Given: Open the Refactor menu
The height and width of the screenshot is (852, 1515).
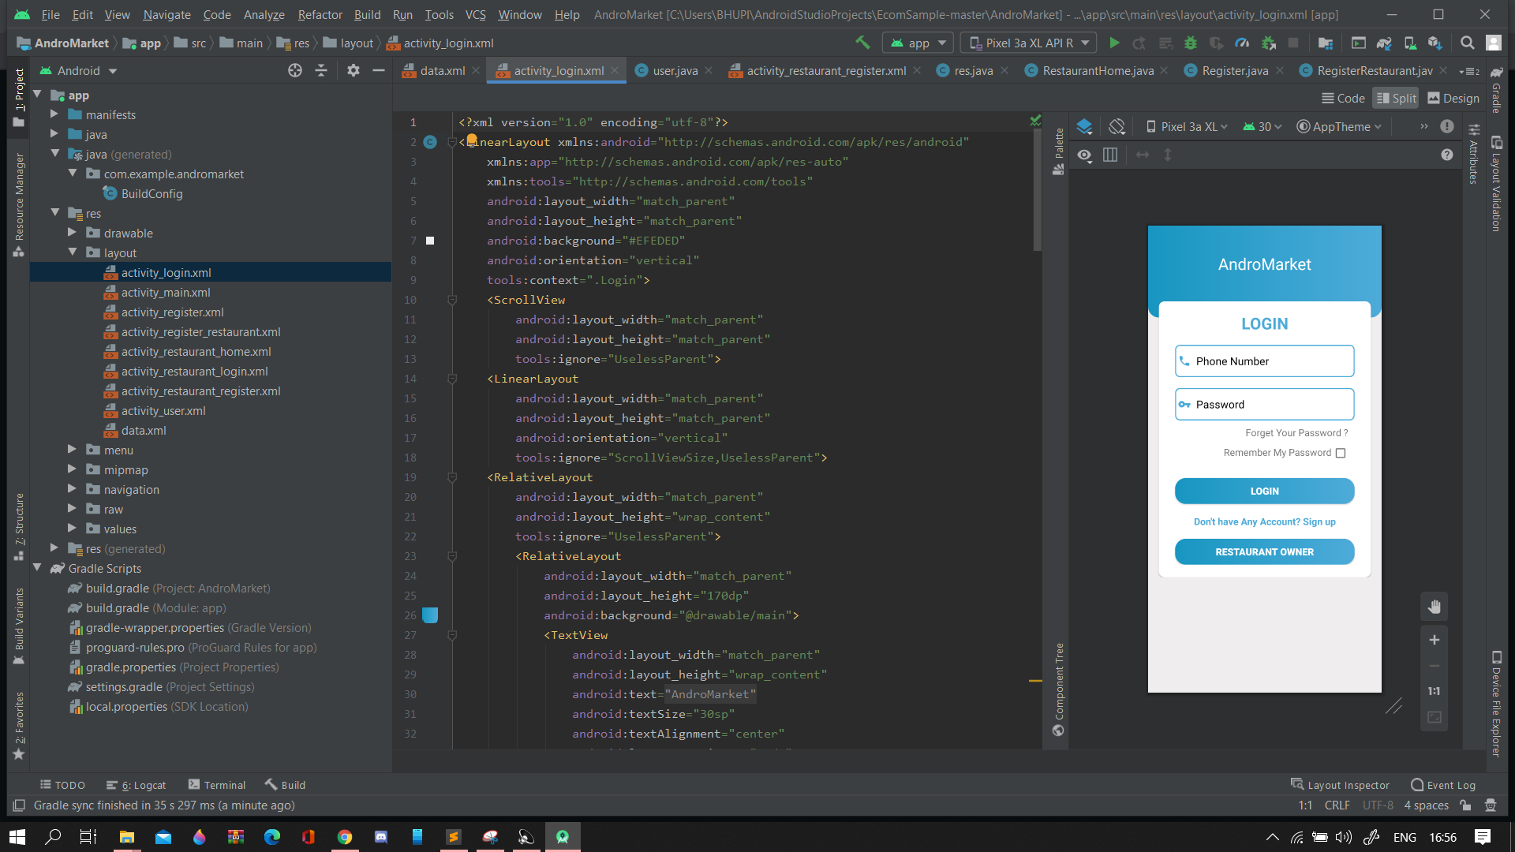Looking at the screenshot, I should [320, 14].
